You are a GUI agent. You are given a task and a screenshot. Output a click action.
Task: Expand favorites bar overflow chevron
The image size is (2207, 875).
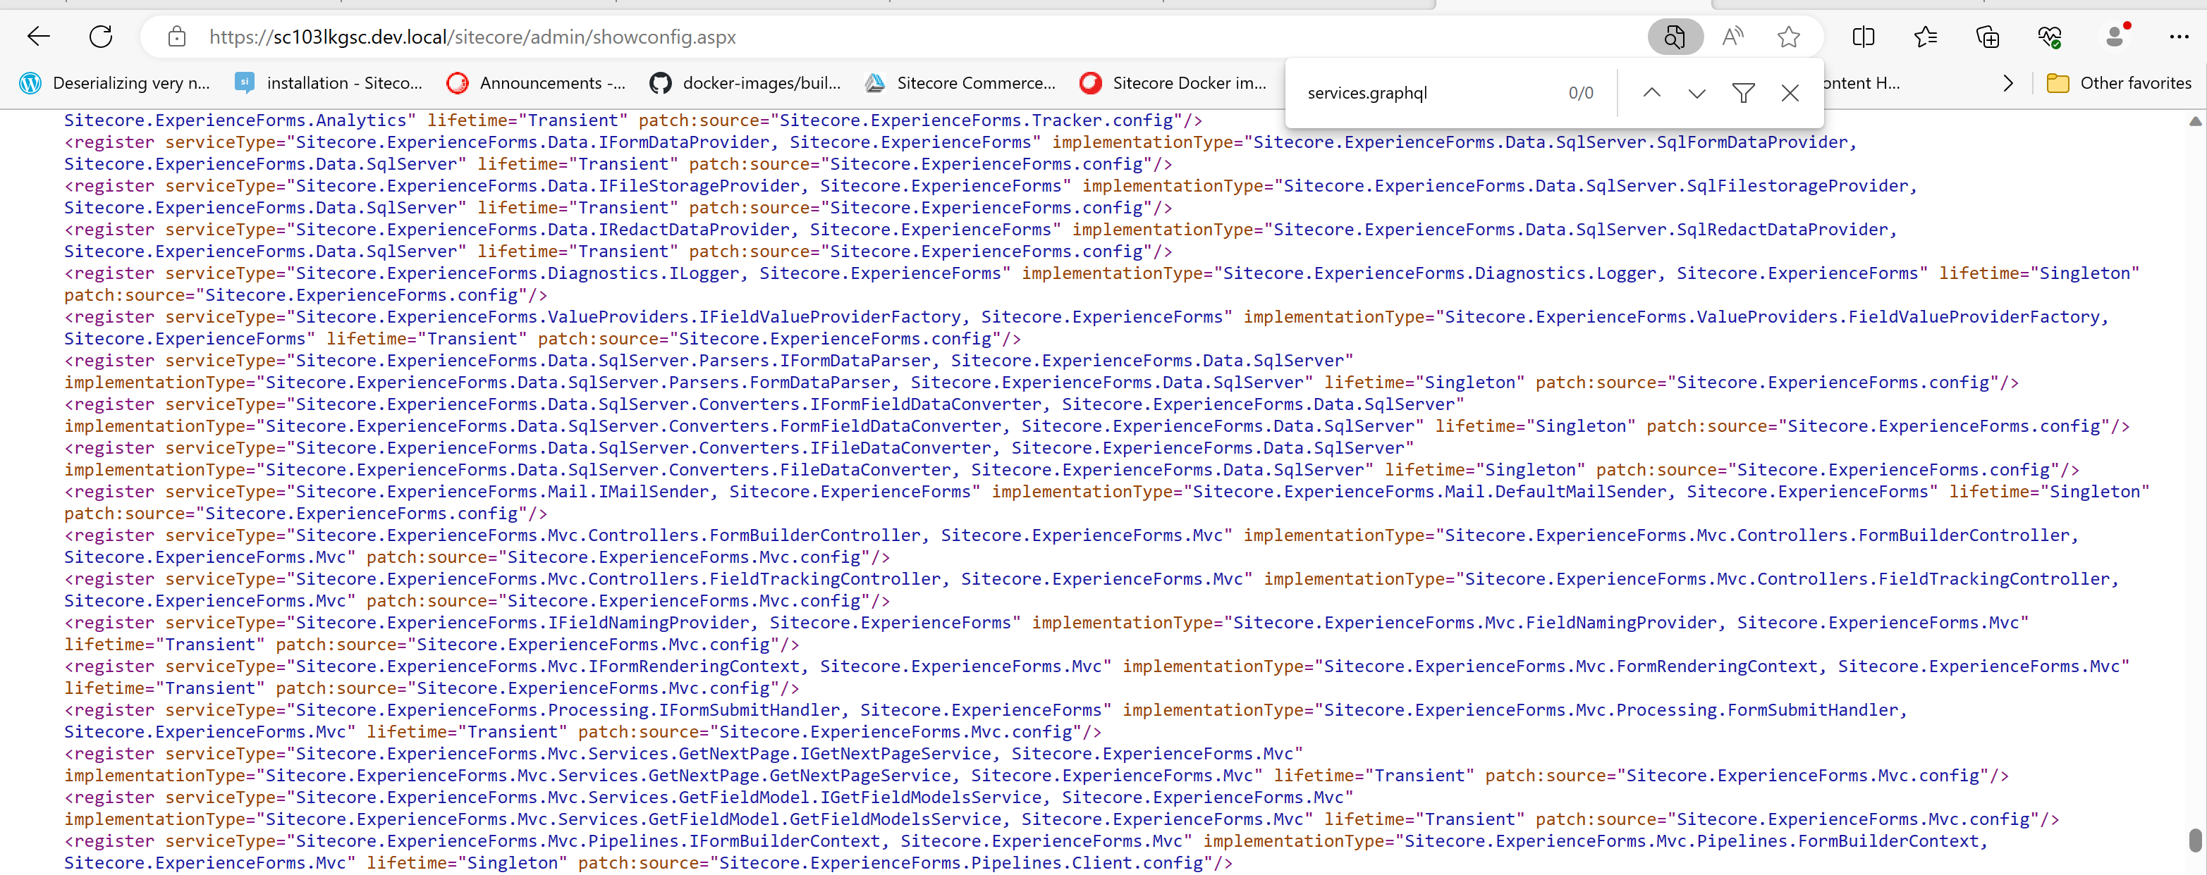(2008, 83)
